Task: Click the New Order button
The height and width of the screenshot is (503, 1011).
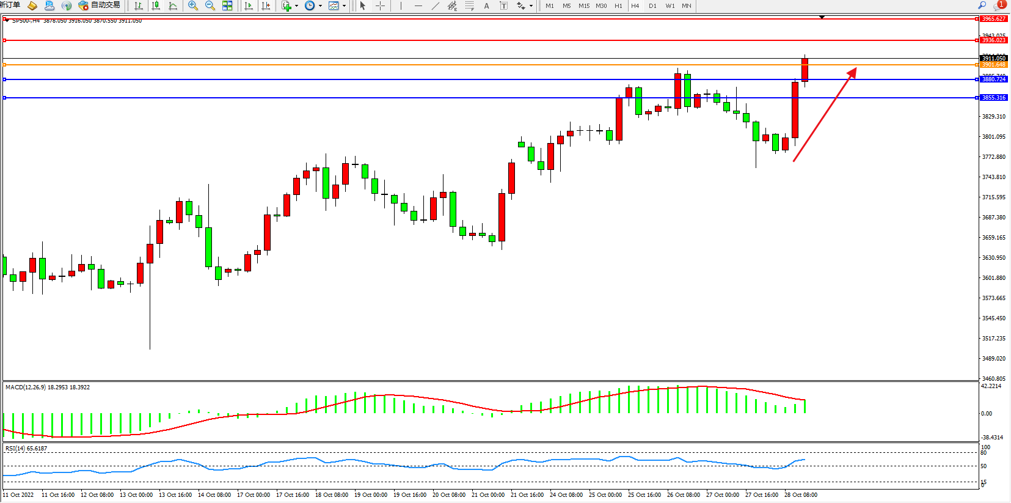Action: pyautogui.click(x=10, y=5)
